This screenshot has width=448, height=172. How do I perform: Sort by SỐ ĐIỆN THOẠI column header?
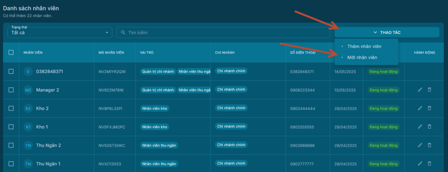point(303,52)
